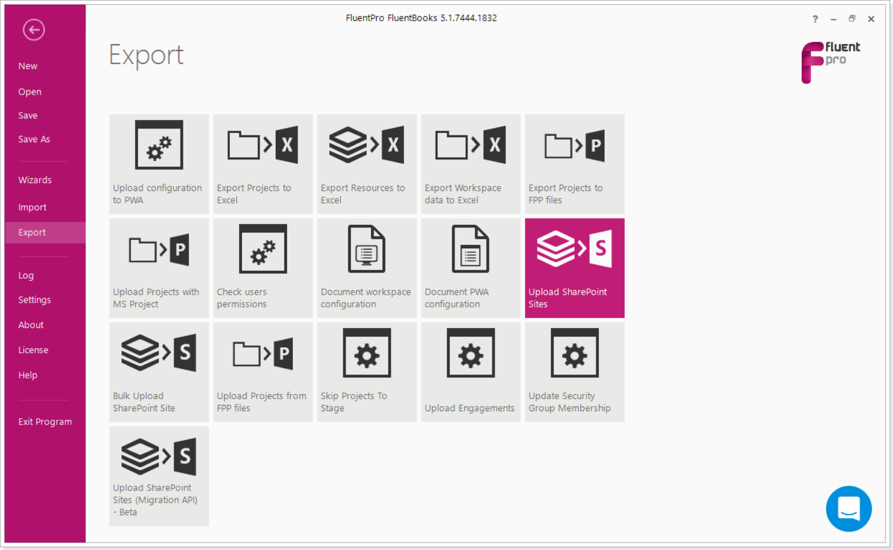Minimize the FluentBooks window
This screenshot has height=550, width=893.
tap(833, 19)
